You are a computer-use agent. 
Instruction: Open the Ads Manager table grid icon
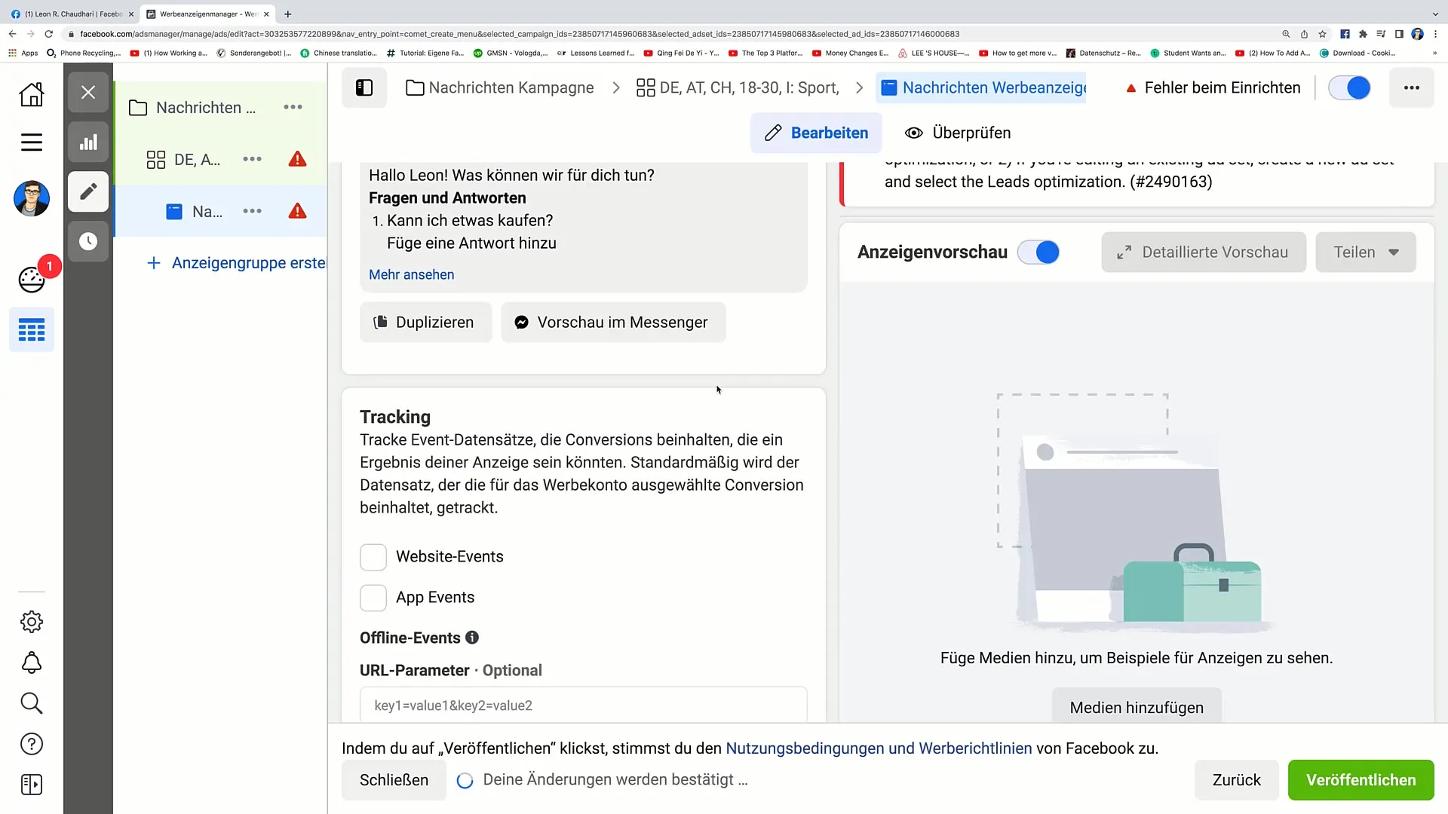click(x=32, y=330)
